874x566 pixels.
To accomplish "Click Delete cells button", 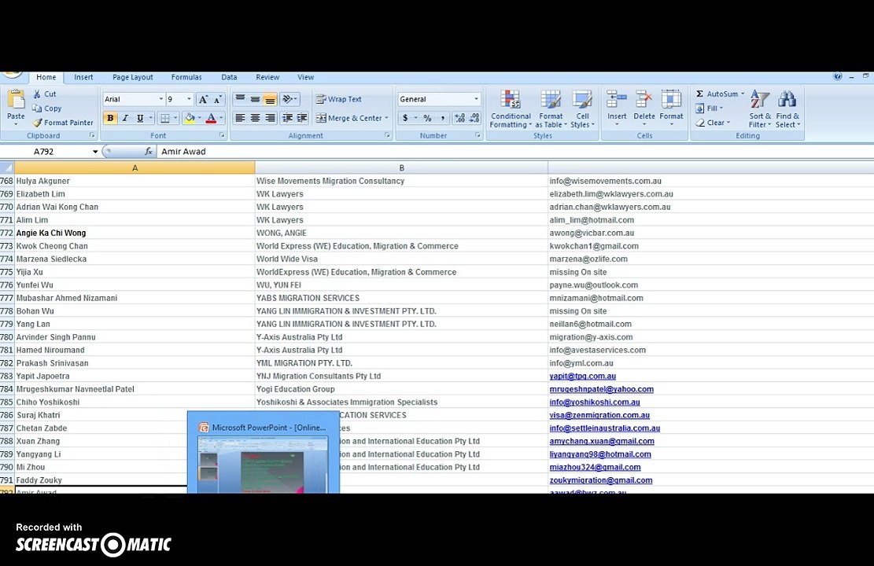I will click(x=644, y=108).
